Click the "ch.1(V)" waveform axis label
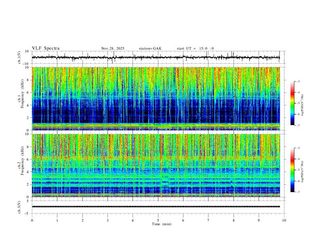 click(19, 57)
